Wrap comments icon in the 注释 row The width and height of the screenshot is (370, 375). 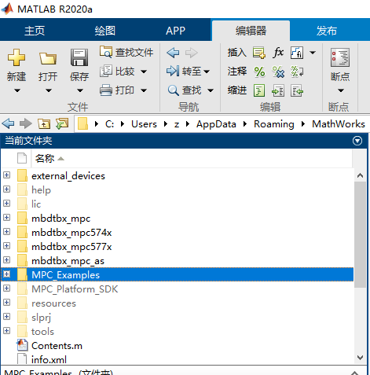297,72
